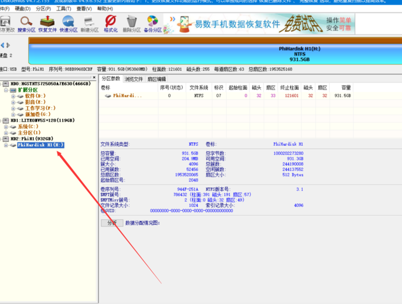The width and height of the screenshot is (402, 304).
Task: Open the 易数手机数据恢复软件 banner ad
Action: coord(259,24)
